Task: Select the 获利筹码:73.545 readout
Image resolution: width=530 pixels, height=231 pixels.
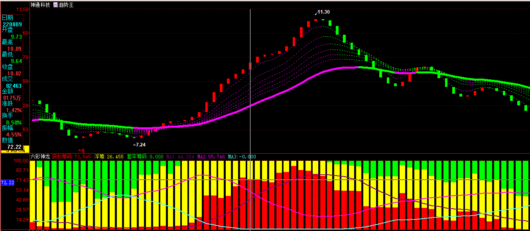Action: [x=71, y=157]
